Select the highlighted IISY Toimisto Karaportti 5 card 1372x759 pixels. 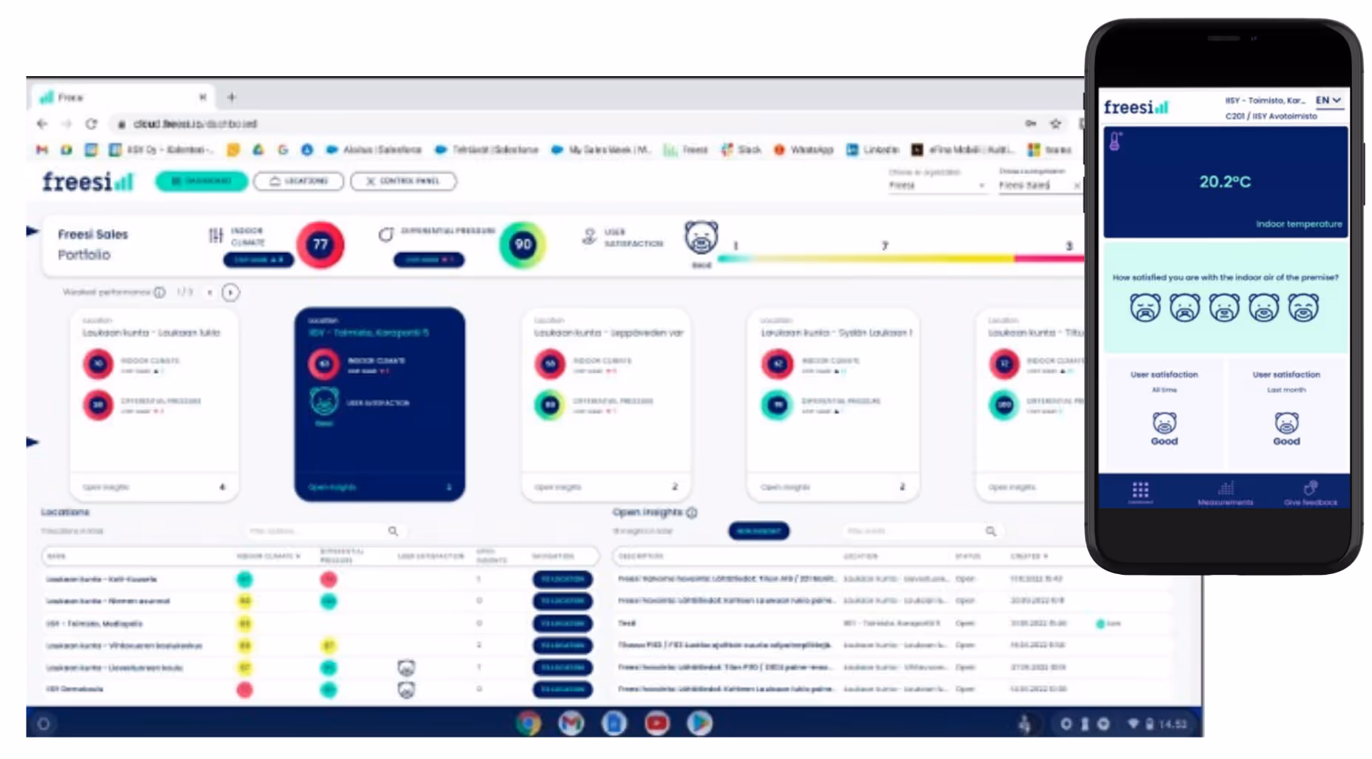(380, 404)
